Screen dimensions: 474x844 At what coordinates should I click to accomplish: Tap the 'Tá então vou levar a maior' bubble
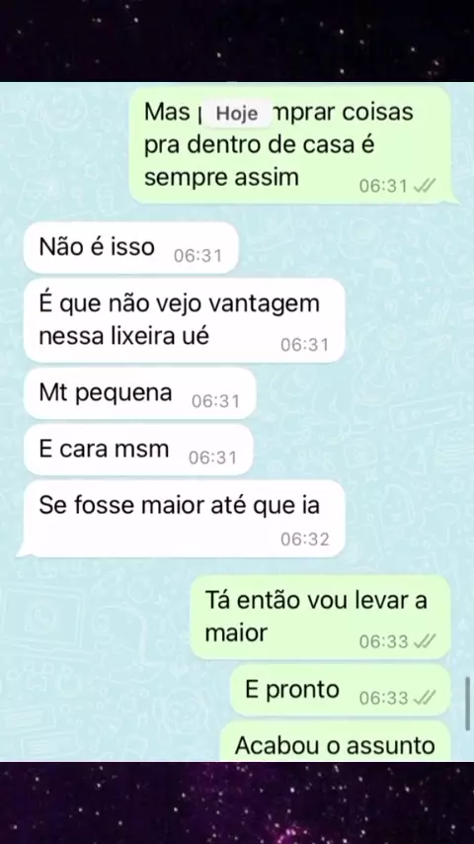tap(320, 617)
